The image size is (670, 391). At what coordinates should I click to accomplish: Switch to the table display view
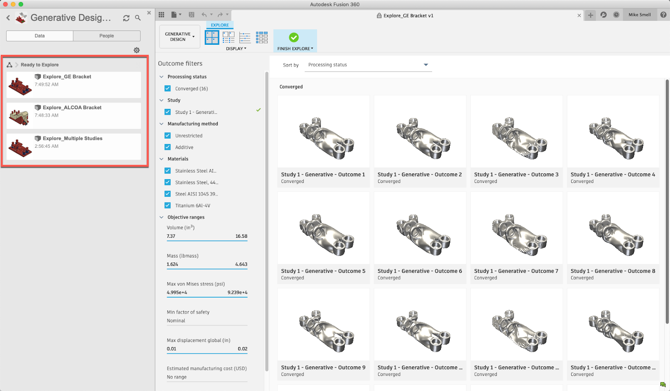pos(262,38)
